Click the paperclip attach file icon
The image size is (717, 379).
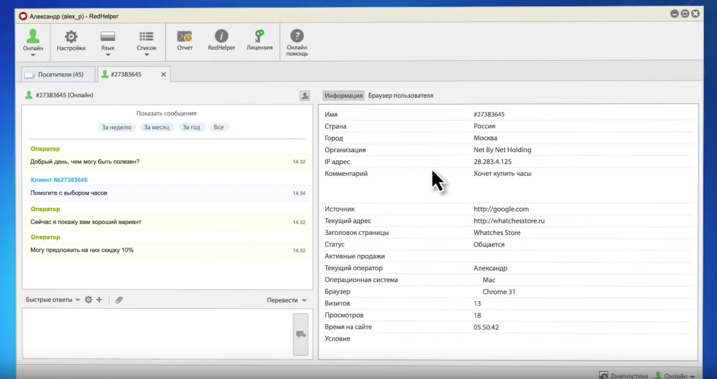point(119,300)
